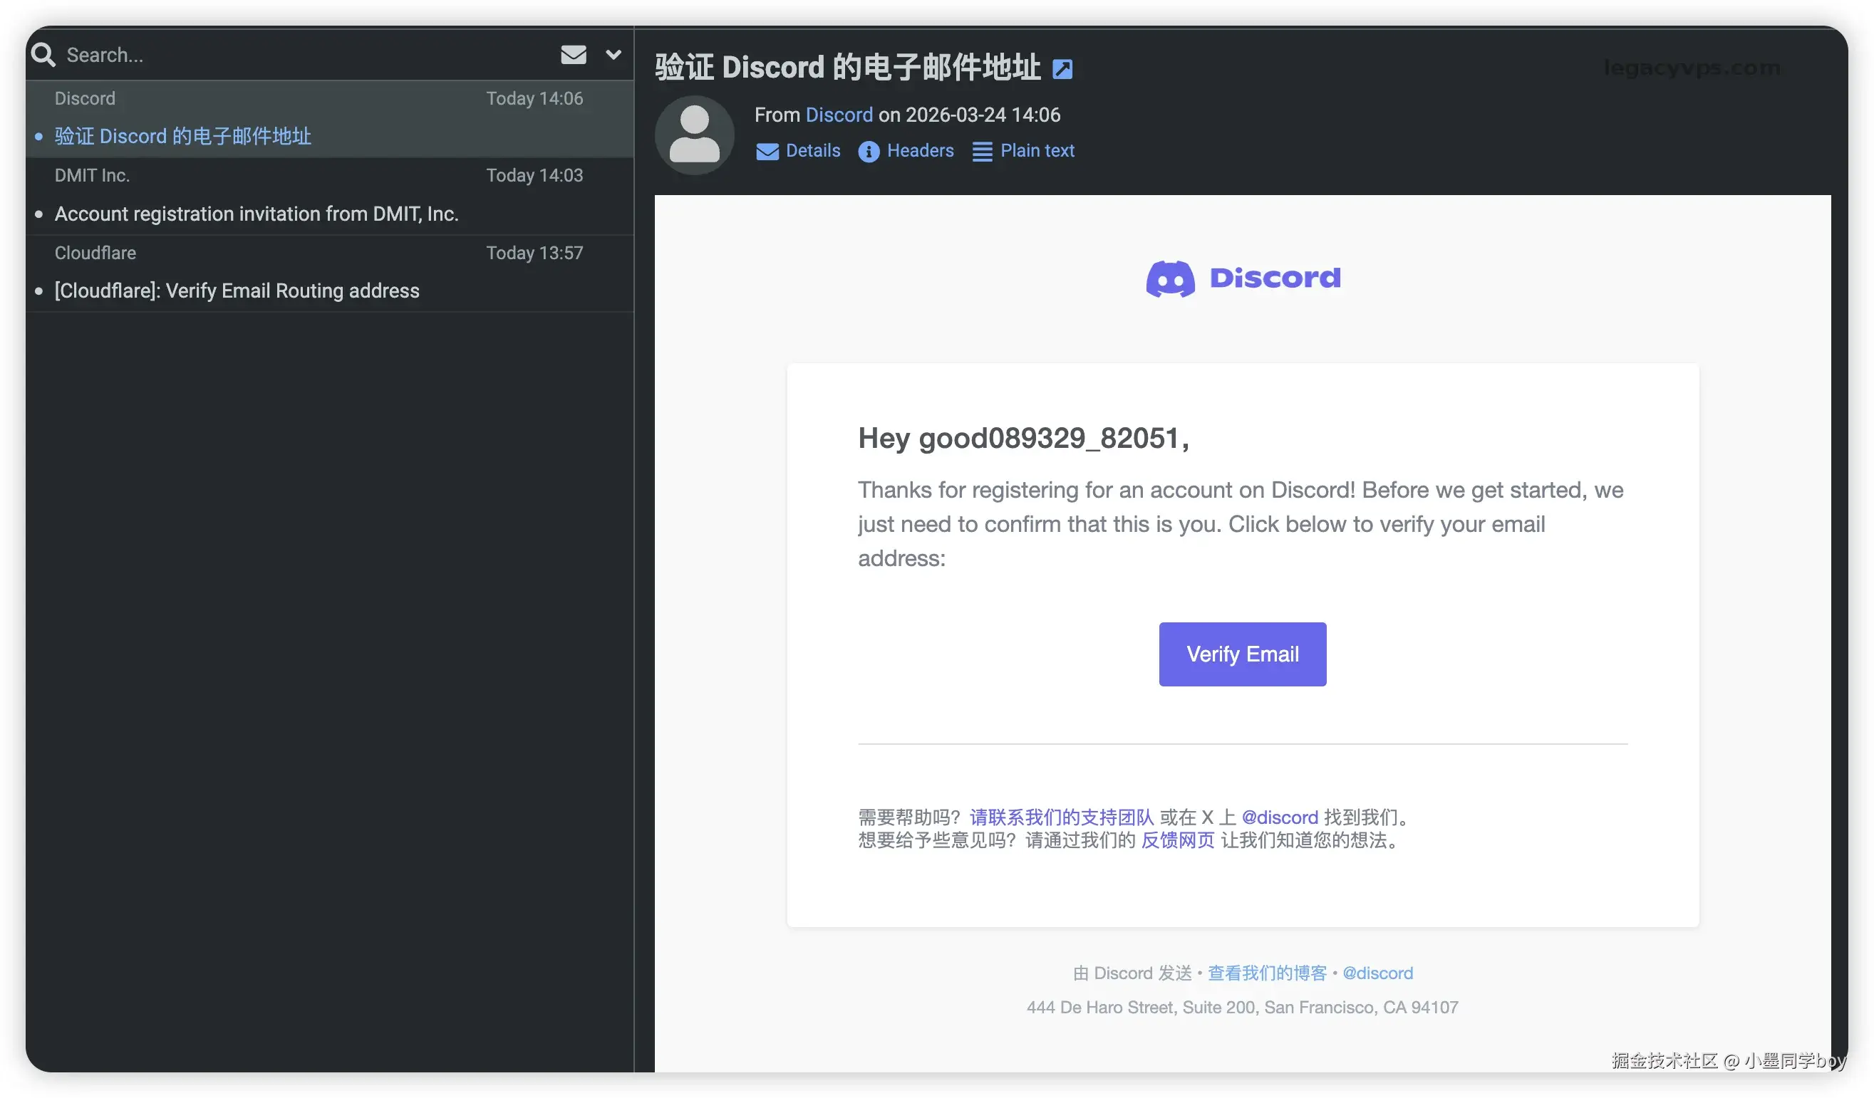Screen dimensions: 1874x1098
Task: Click the Headers info icon
Action: 868,152
